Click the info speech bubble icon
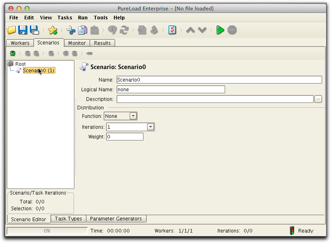This screenshot has height=243, width=331. pos(112,30)
